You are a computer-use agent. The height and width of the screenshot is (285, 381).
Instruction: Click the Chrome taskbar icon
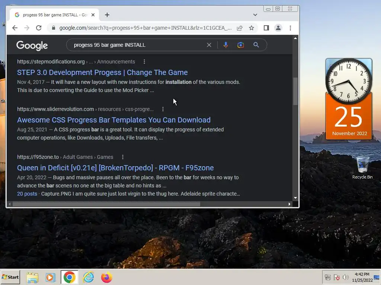click(x=69, y=277)
